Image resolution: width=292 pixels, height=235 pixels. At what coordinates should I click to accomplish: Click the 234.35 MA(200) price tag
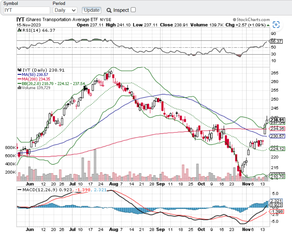tap(277, 129)
